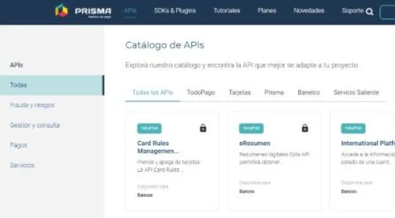
Task: Open the Planes page
Action: click(267, 11)
